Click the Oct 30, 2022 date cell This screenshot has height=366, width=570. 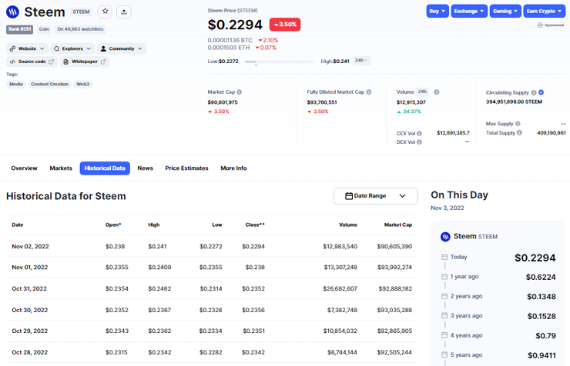pos(30,310)
